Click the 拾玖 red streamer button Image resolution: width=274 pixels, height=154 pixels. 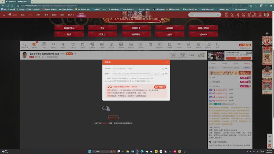(170, 35)
